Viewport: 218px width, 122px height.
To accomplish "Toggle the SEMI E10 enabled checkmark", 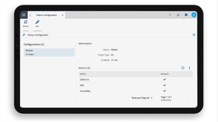I will (164, 80).
